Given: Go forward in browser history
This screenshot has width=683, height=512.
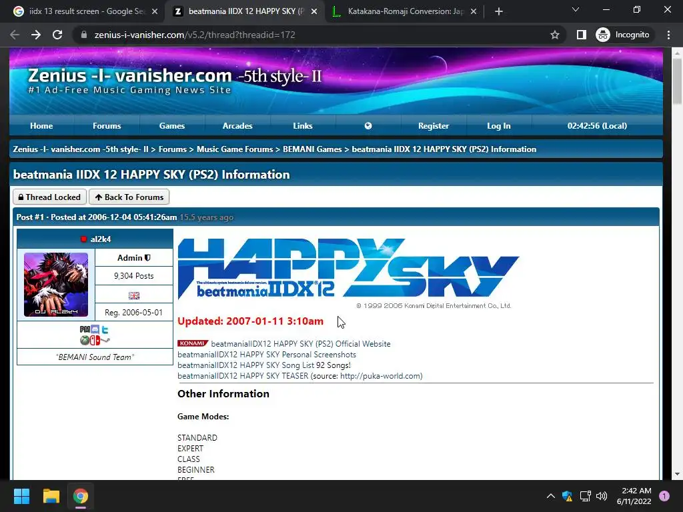Looking at the screenshot, I should tap(36, 35).
